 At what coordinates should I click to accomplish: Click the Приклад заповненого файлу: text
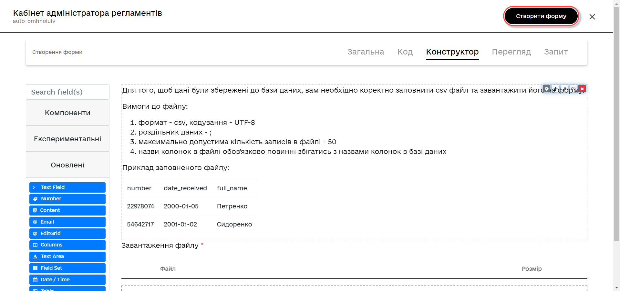point(176,168)
